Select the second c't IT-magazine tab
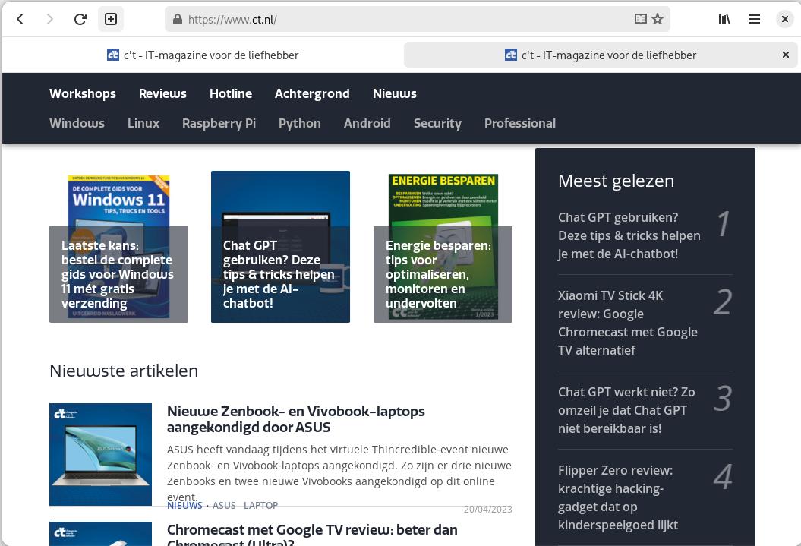This screenshot has height=546, width=801. point(601,55)
